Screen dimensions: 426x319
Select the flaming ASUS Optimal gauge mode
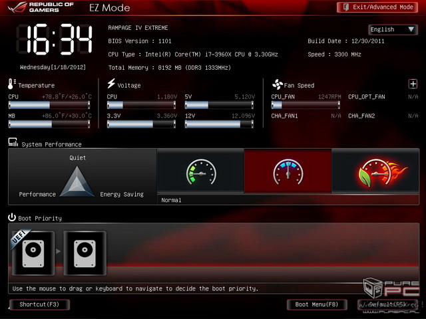(x=375, y=171)
